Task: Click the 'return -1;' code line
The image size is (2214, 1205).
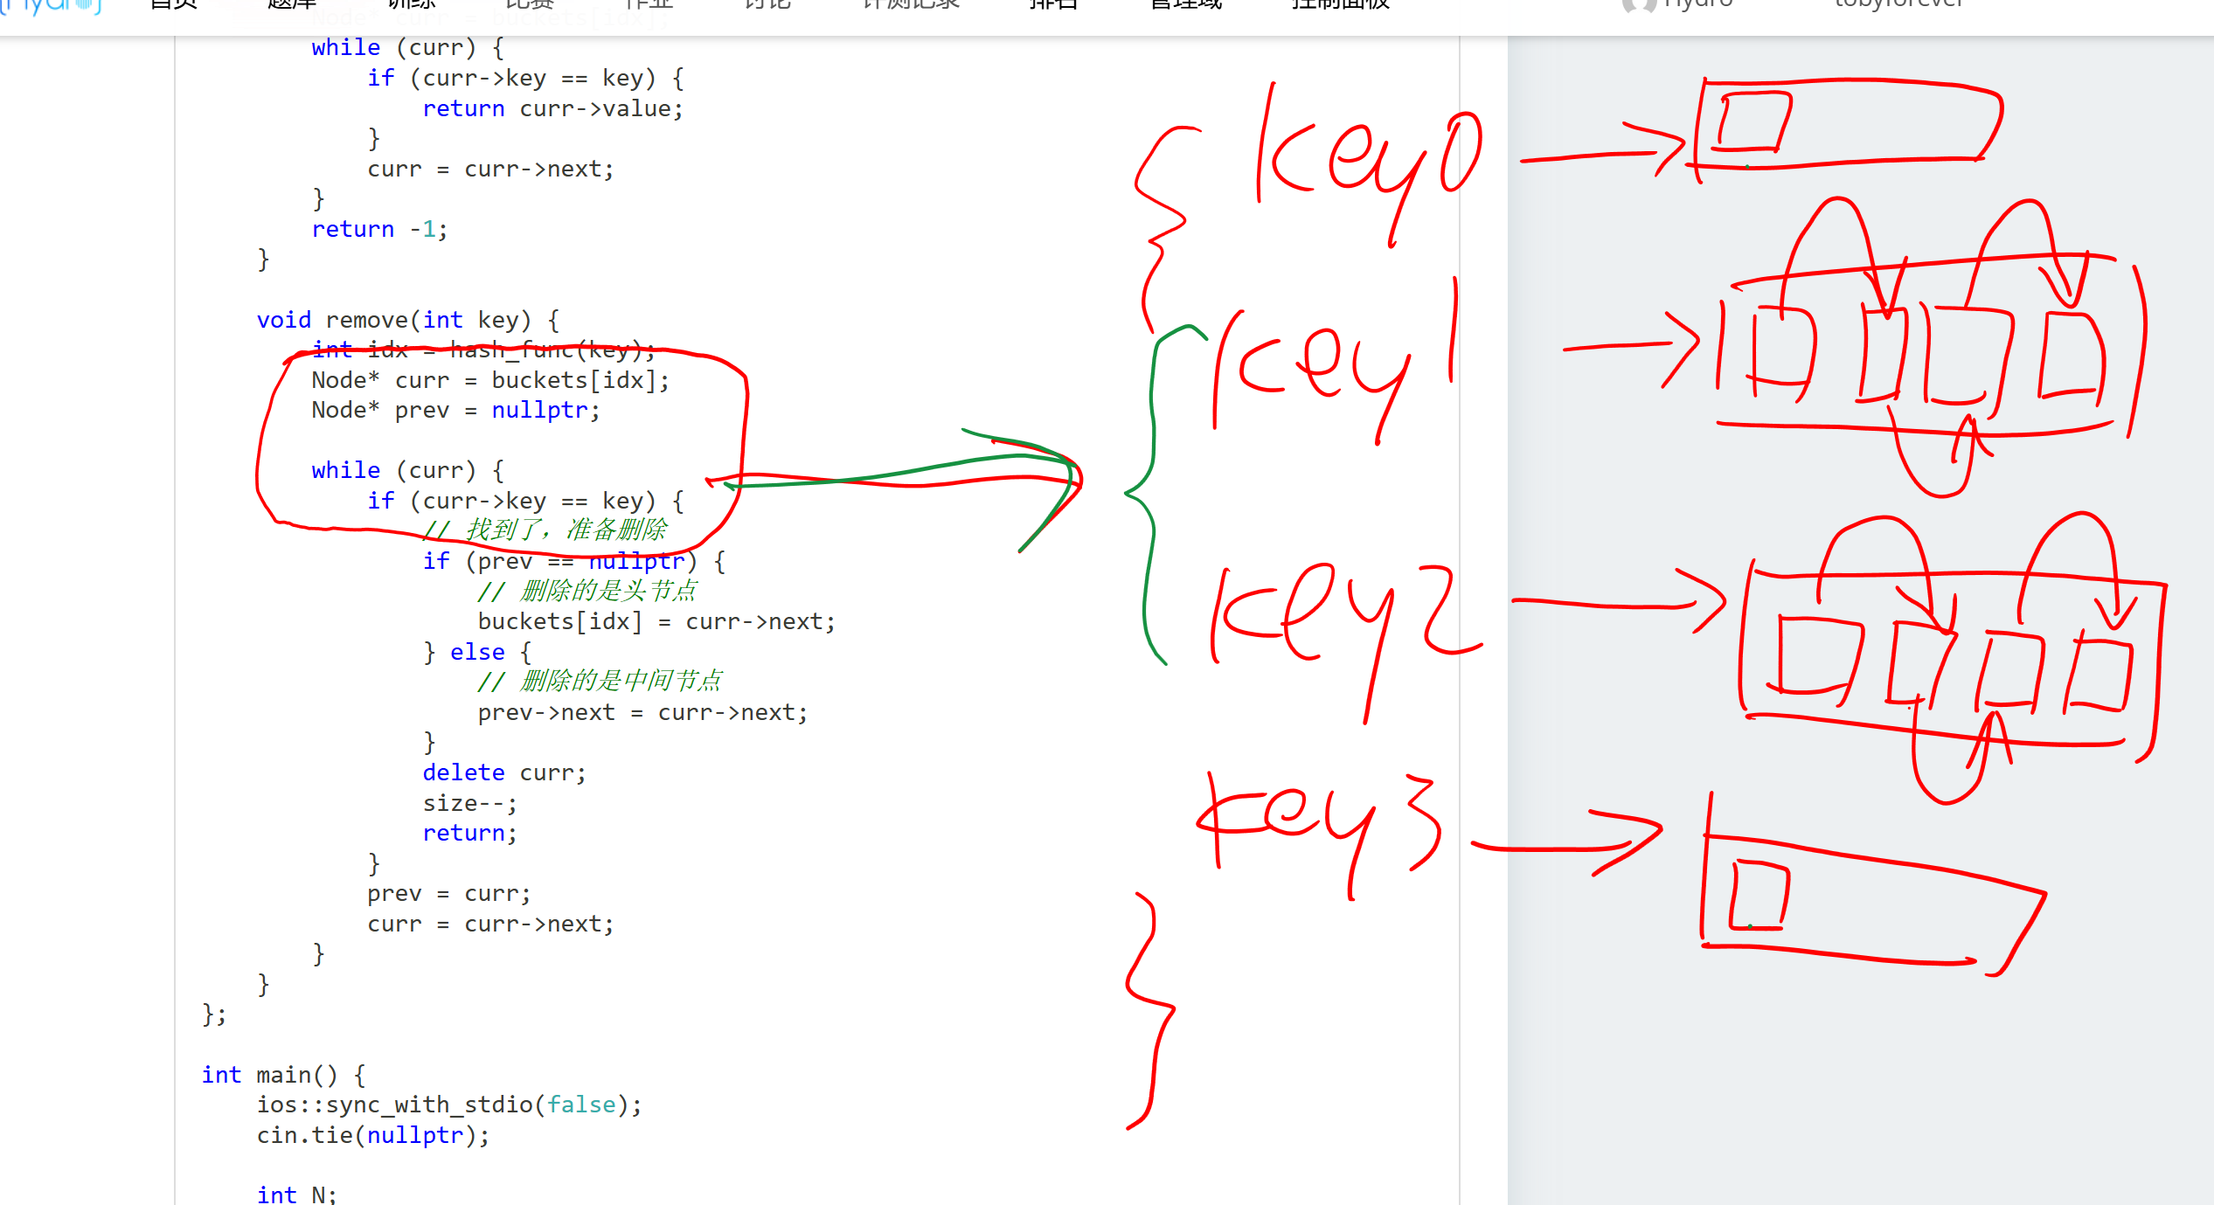Action: 379,229
